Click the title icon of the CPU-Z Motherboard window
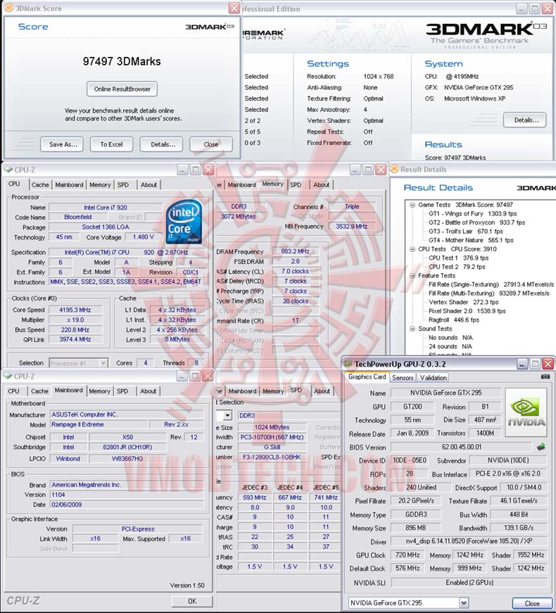This screenshot has height=613, width=556. (x=8, y=376)
